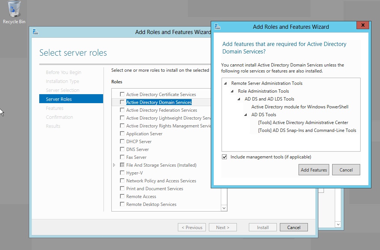Tick the Application Server checkbox

pos(122,133)
